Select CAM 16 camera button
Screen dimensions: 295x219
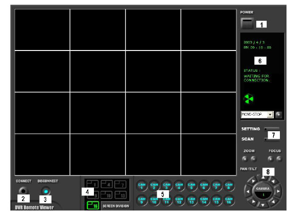pos(228,199)
